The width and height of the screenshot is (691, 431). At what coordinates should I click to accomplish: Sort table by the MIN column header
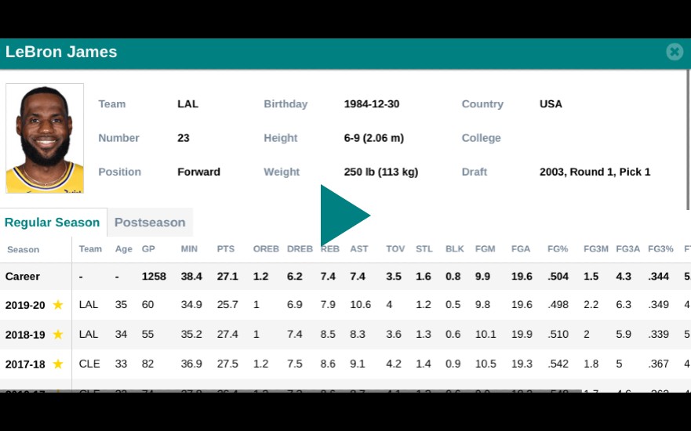189,248
